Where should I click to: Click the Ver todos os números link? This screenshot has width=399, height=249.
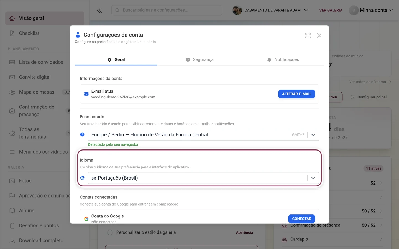click(370, 82)
